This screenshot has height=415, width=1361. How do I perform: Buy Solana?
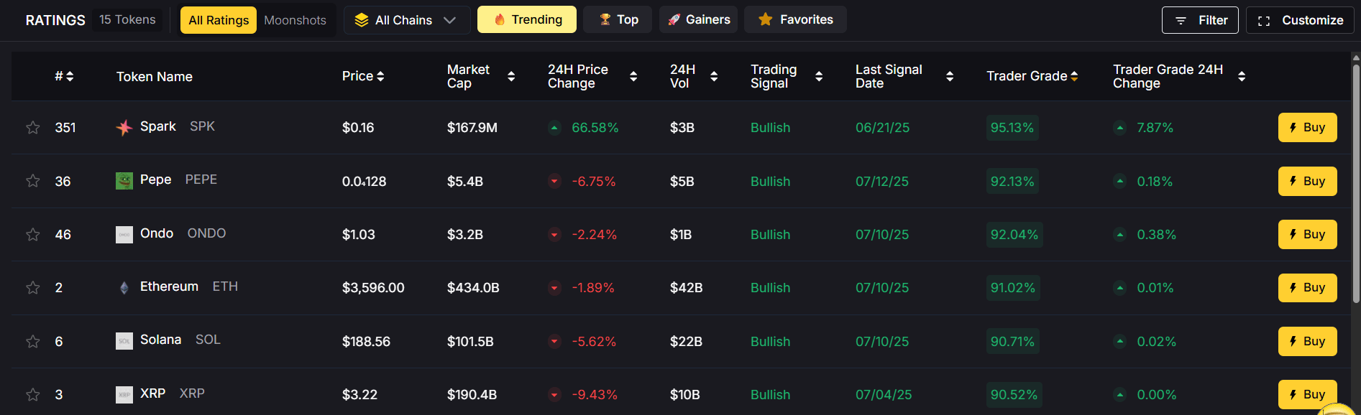tap(1307, 341)
